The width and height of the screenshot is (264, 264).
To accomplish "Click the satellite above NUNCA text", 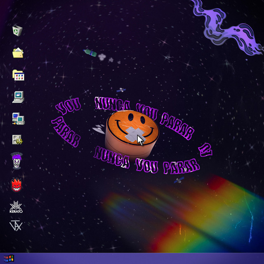I will (121, 90).
